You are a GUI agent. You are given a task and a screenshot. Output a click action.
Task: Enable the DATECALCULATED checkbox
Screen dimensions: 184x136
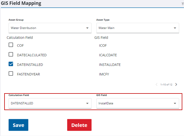(11, 55)
